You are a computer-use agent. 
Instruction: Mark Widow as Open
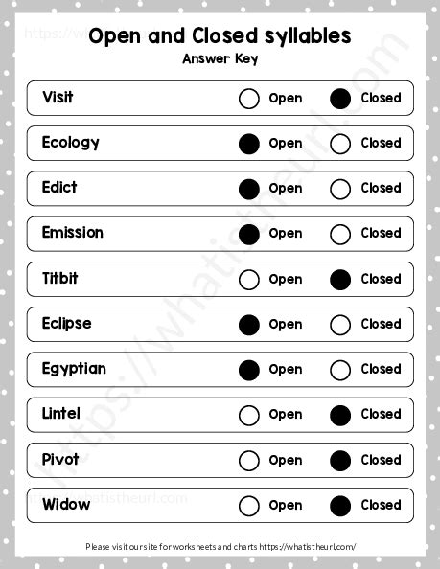tap(249, 506)
